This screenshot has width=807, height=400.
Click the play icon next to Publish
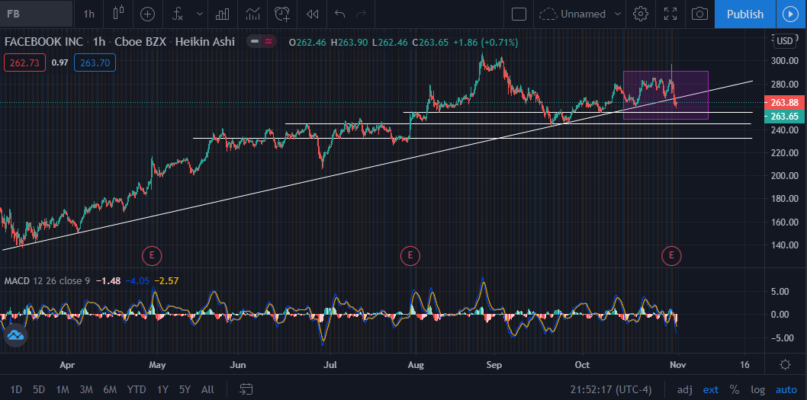[x=790, y=14]
